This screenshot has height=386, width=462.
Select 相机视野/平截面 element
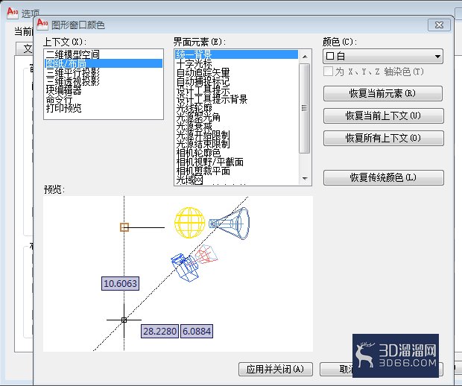click(236, 162)
